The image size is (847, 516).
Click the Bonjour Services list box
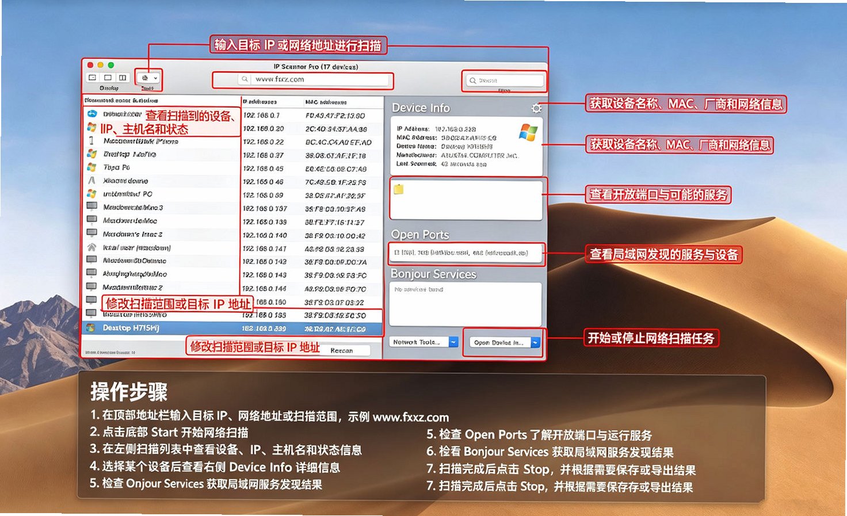click(466, 304)
